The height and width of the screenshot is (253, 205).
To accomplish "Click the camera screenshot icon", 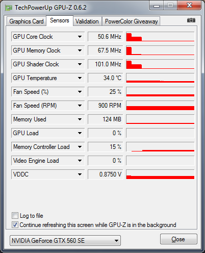I will click(191, 20).
